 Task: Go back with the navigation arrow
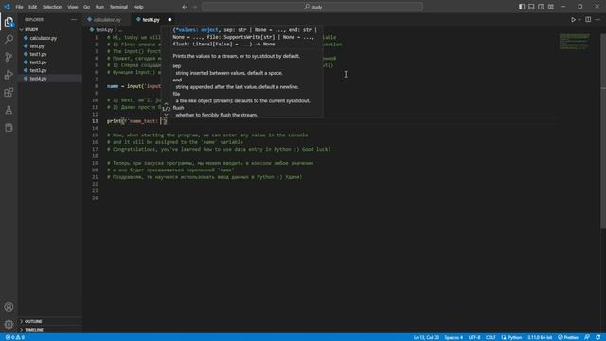point(185,7)
